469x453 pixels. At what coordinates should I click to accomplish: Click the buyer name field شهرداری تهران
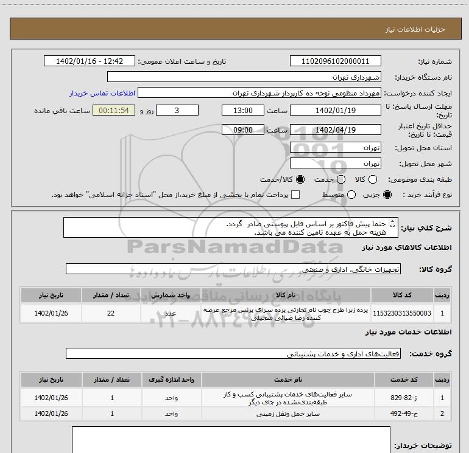244,77
